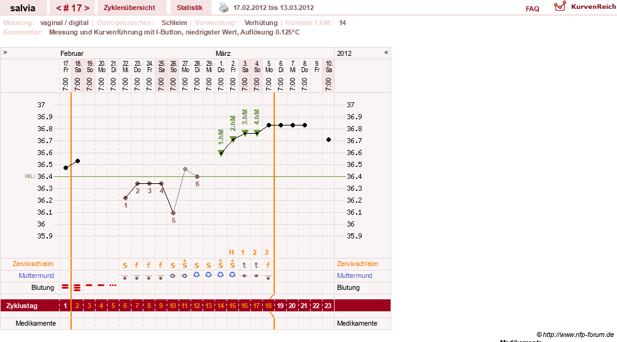This screenshot has height=342, width=617.
Task: Click the Zervixschleim f symbol on day 18
Action: [x=269, y=265]
